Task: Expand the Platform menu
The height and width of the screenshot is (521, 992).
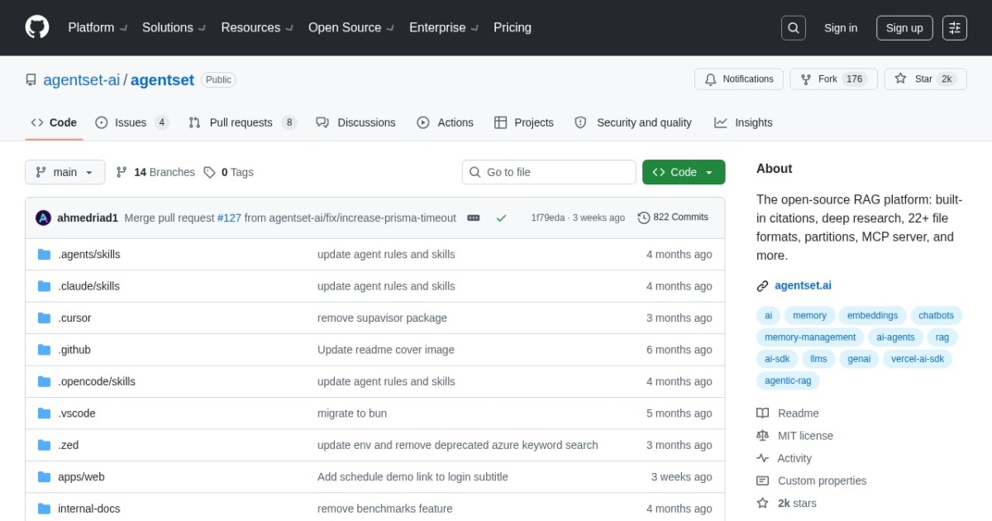Action: point(98,27)
